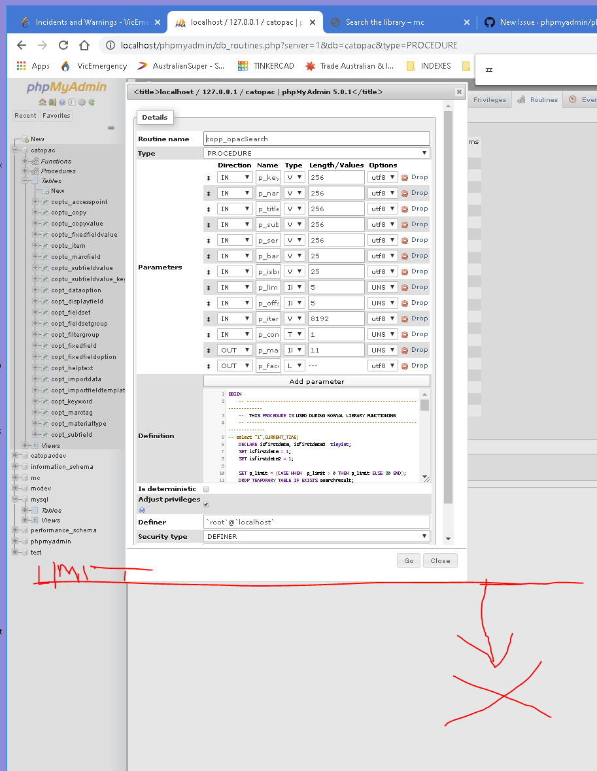Click the link-with-main-panel chain icon
Screen dimensions: 597x771
click(x=111, y=128)
